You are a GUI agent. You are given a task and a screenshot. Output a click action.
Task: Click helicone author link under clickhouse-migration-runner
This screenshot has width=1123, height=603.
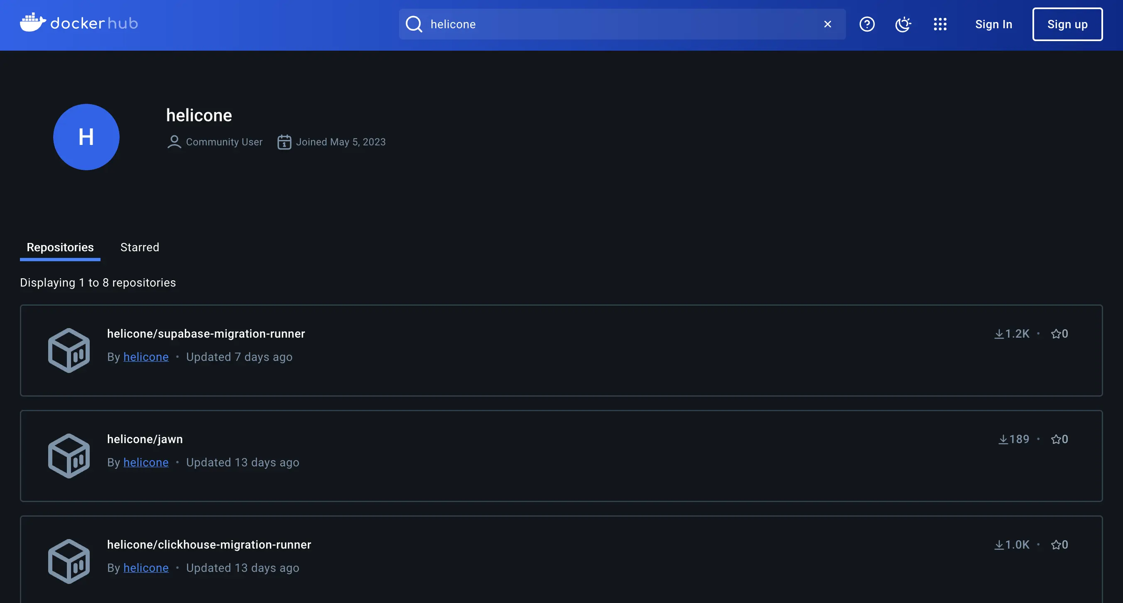146,568
